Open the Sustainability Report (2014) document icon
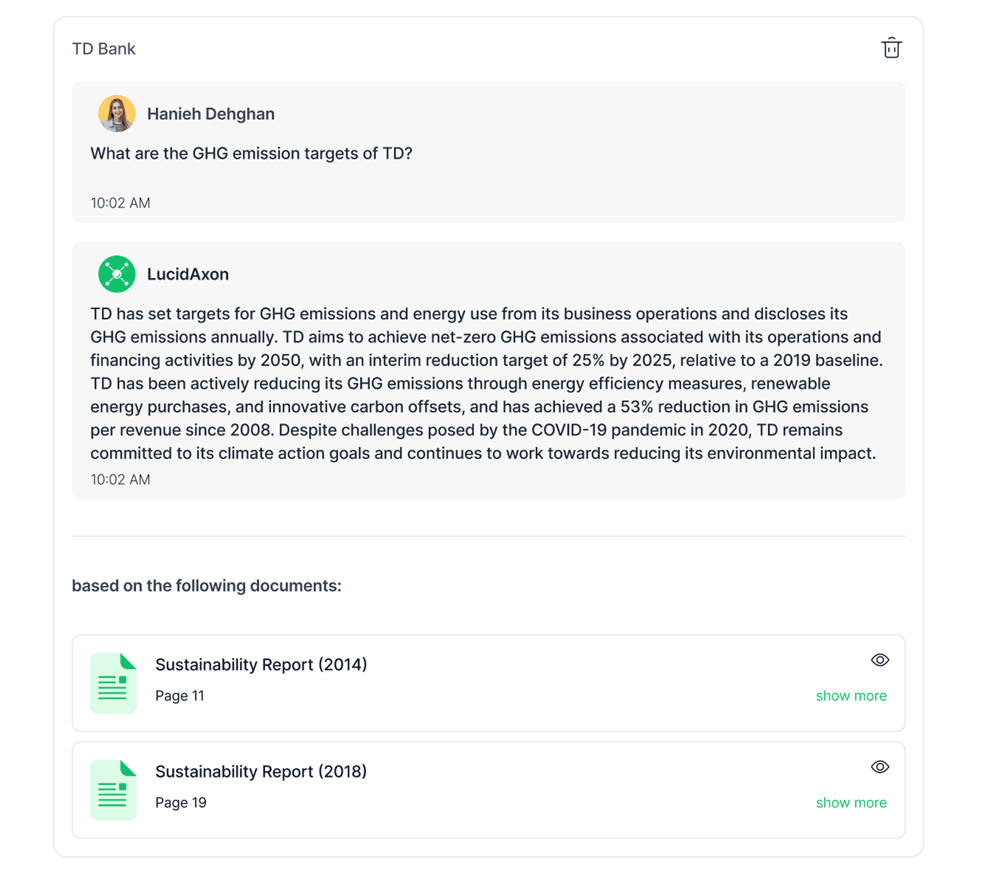The image size is (983, 878). click(x=113, y=683)
